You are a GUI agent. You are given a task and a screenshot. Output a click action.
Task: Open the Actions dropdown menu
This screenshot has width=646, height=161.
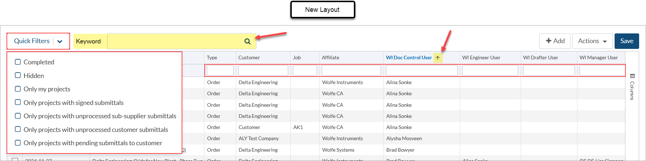click(x=592, y=41)
